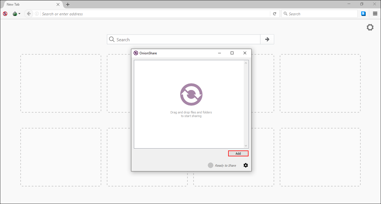Click the gray status indicator circle in OnionShare
This screenshot has width=381, height=204.
211,165
